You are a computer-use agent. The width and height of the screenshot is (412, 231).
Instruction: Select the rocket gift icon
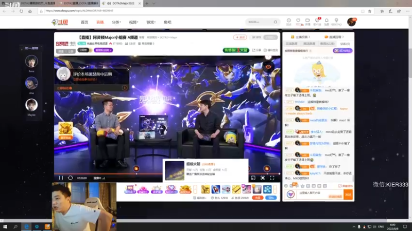coord(216,189)
